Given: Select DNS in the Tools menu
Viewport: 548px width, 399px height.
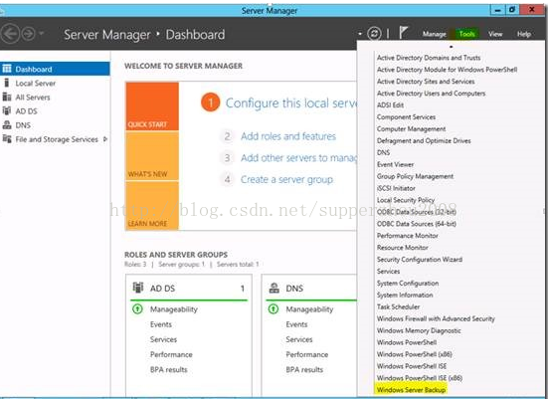Looking at the screenshot, I should tap(383, 153).
